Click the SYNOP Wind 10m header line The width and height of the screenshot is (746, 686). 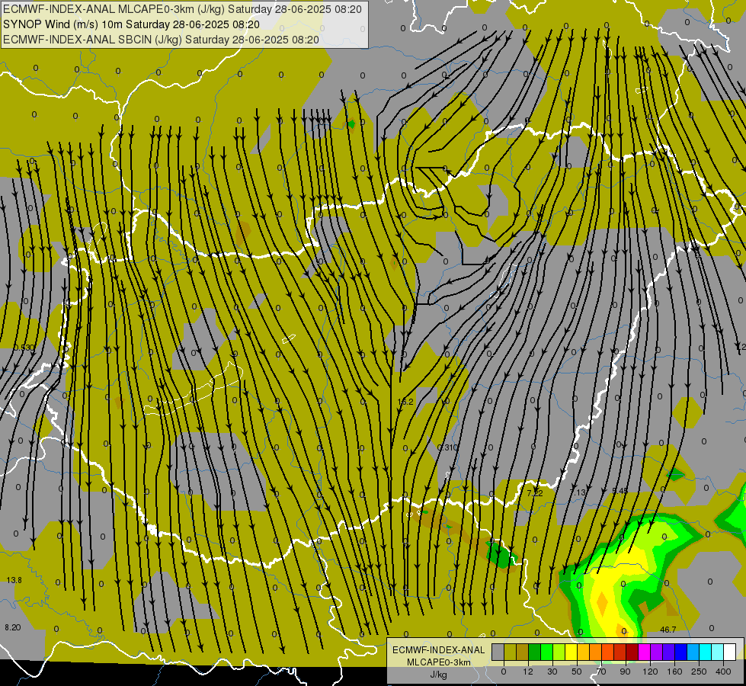(x=131, y=24)
